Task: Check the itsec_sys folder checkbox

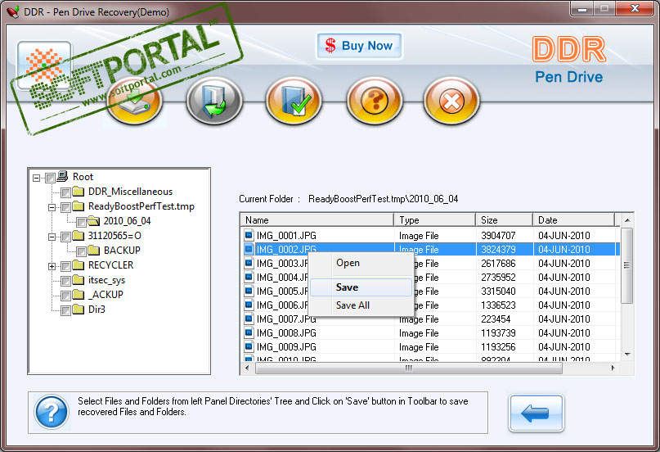Action: pos(65,282)
